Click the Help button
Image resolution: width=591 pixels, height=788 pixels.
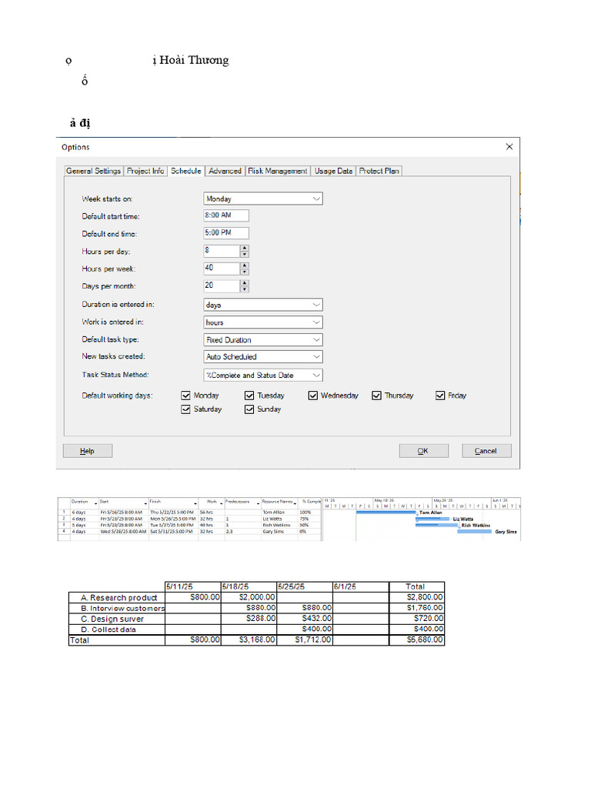coord(88,451)
